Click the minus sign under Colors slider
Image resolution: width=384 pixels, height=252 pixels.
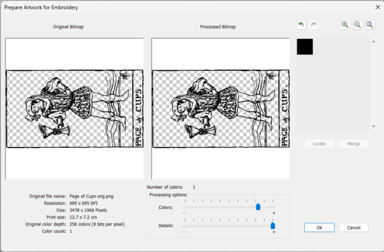184,213
